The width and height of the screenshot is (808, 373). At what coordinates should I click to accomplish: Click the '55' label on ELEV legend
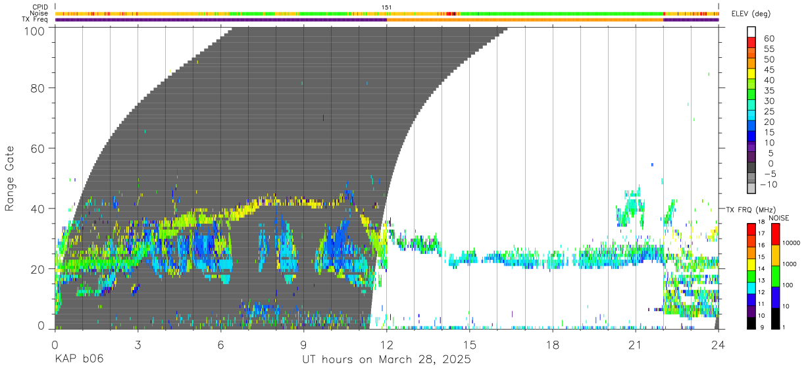[x=769, y=49]
